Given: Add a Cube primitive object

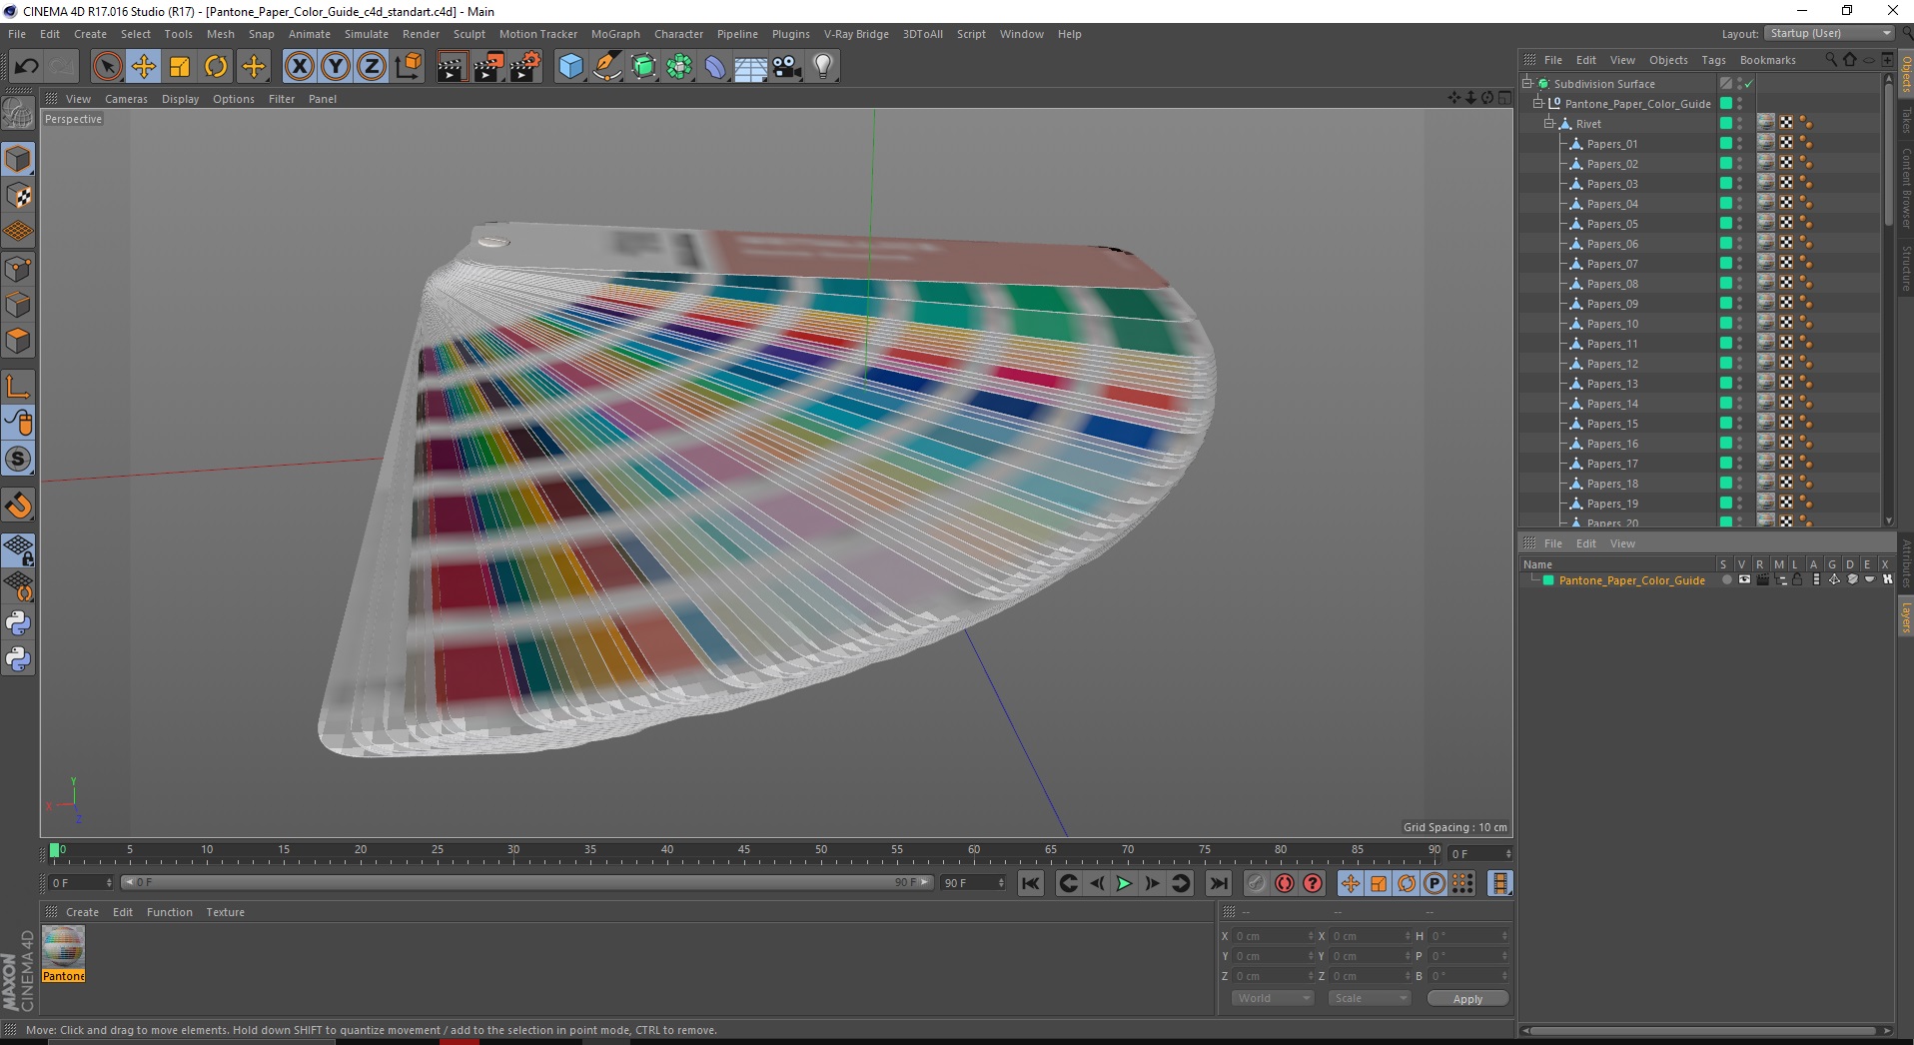Looking at the screenshot, I should coord(570,67).
